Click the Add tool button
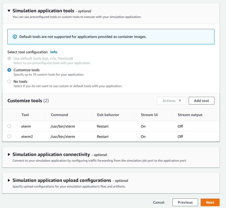The image size is (226, 208). (201, 101)
